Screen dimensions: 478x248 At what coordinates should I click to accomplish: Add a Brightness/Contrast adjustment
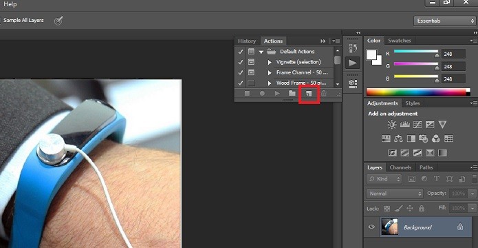(392, 125)
